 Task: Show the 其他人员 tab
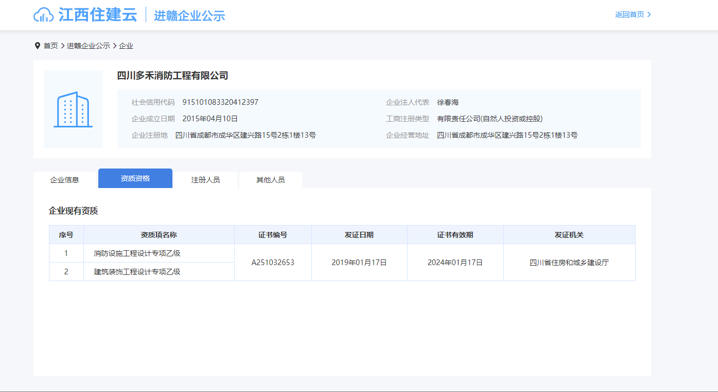click(270, 180)
